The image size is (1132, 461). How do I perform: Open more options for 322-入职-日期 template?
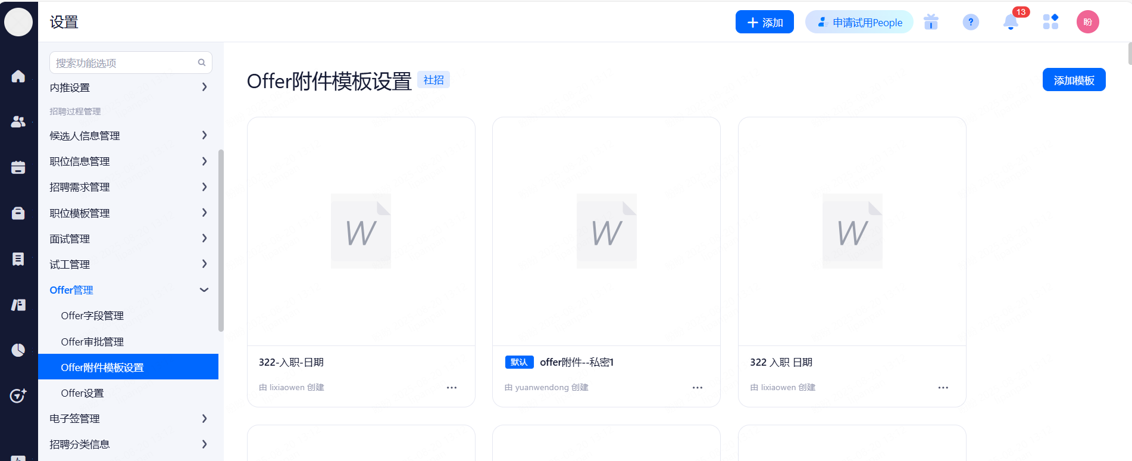click(x=452, y=388)
